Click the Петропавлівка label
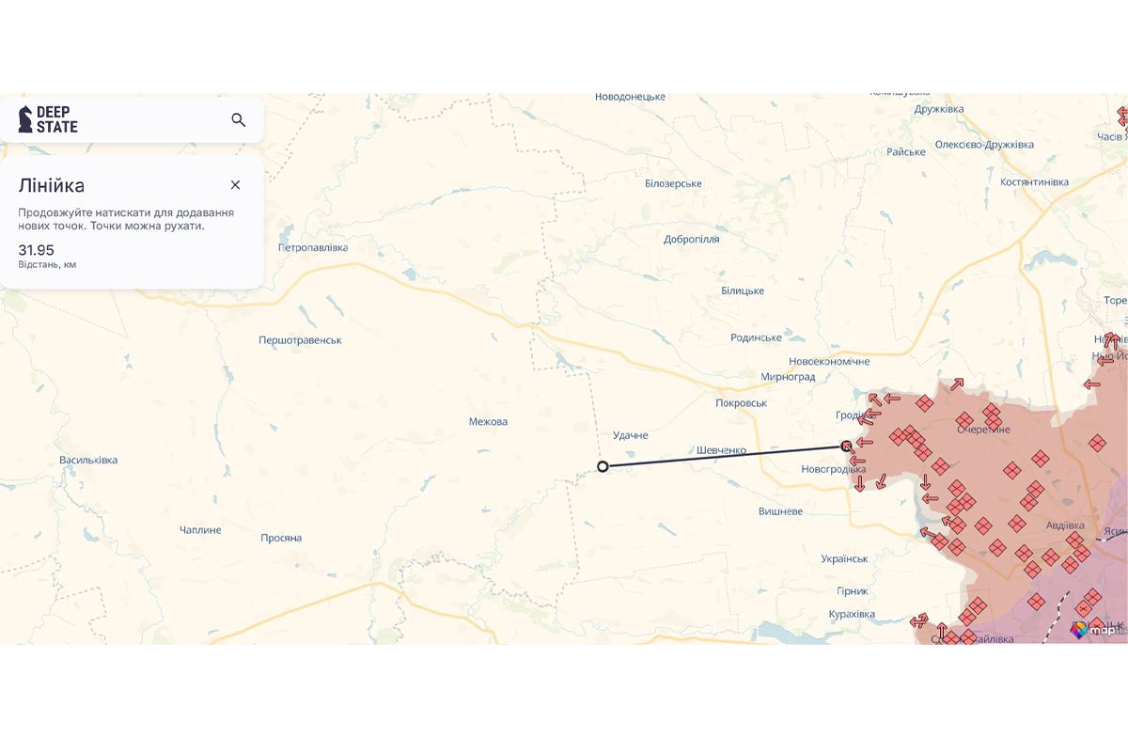This screenshot has width=1128, height=752. [x=313, y=248]
